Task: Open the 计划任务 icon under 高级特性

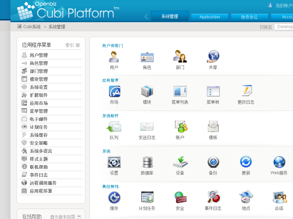Action: point(147,197)
